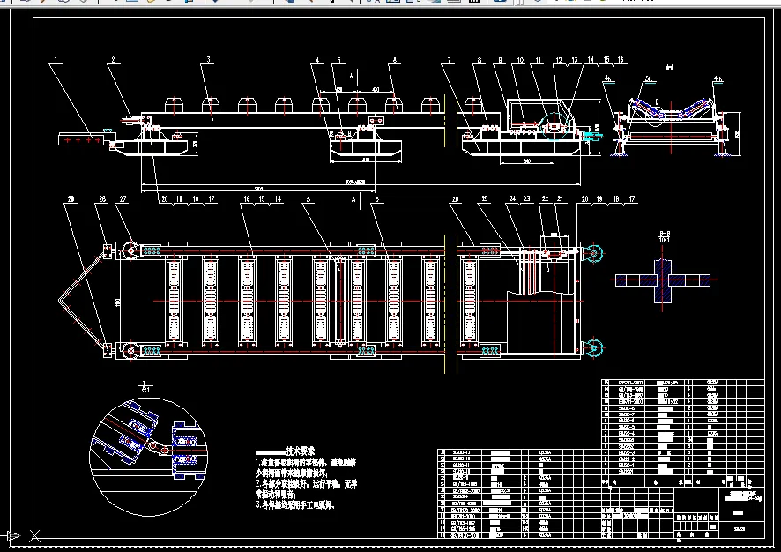781x552 pixels.
Task: Select the hatched cross-shaped B-B section drawing
Action: (663, 280)
